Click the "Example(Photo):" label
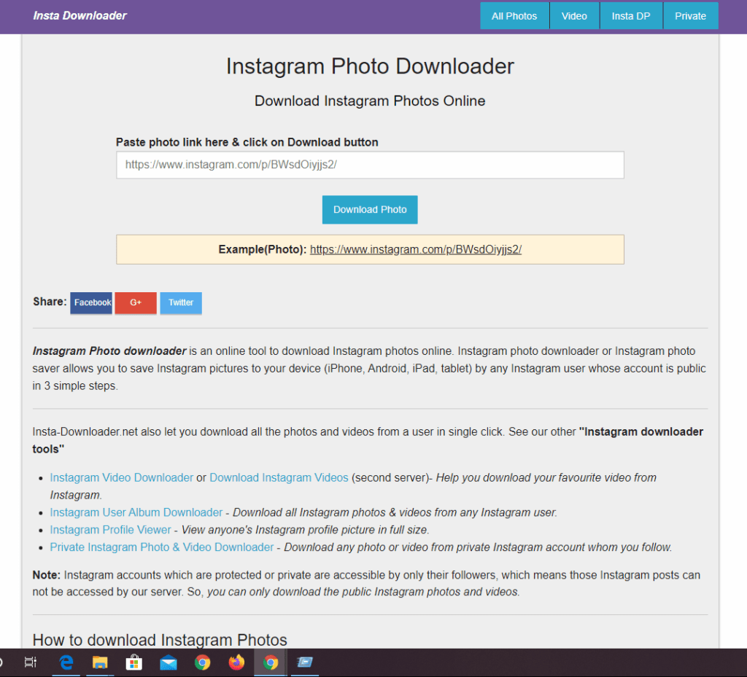Viewport: 747px width, 677px height. click(263, 250)
